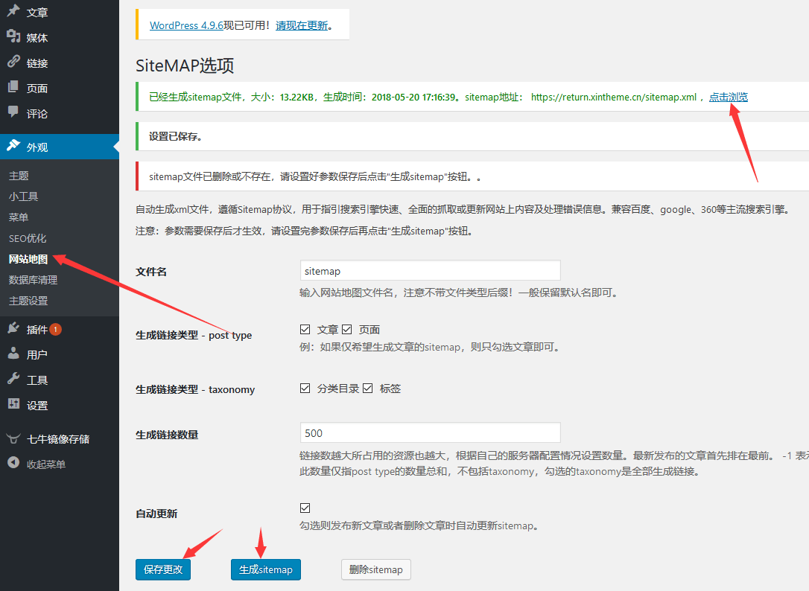Viewport: 809px width, 591px height.
Task: Click the 用户 person icon
Action: click(13, 354)
